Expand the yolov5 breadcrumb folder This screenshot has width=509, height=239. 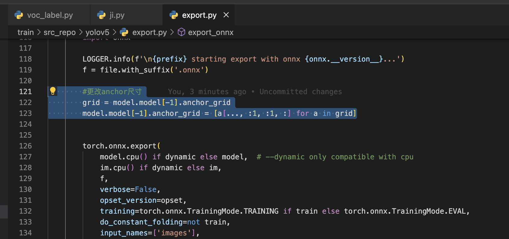[x=97, y=32]
